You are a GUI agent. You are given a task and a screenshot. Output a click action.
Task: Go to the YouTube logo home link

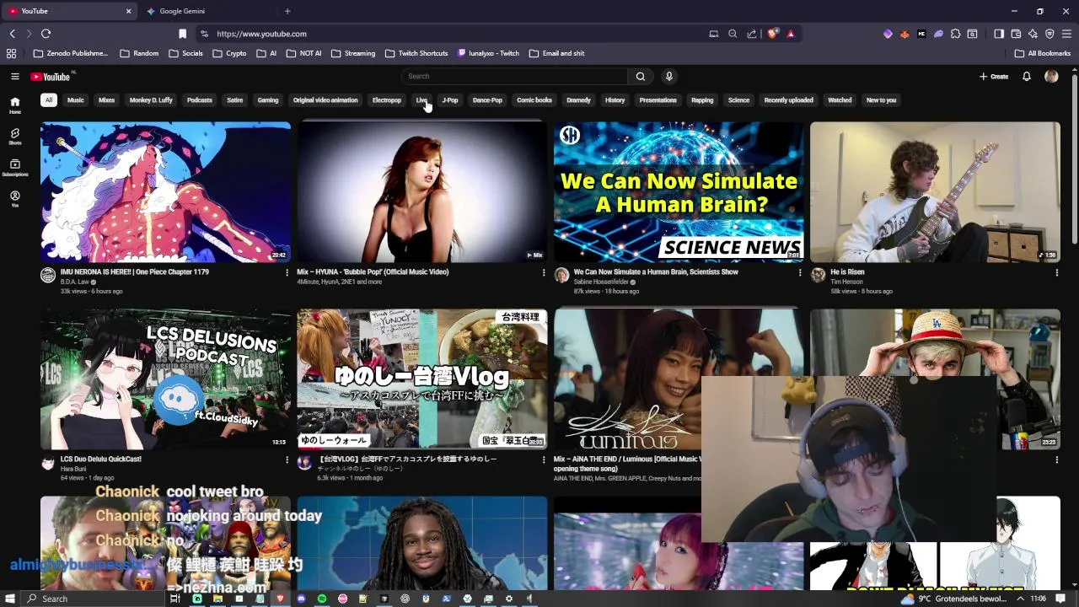tap(51, 77)
